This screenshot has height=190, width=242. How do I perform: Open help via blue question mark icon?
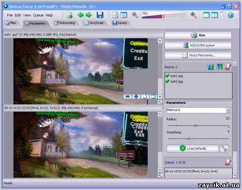pyautogui.click(x=231, y=15)
